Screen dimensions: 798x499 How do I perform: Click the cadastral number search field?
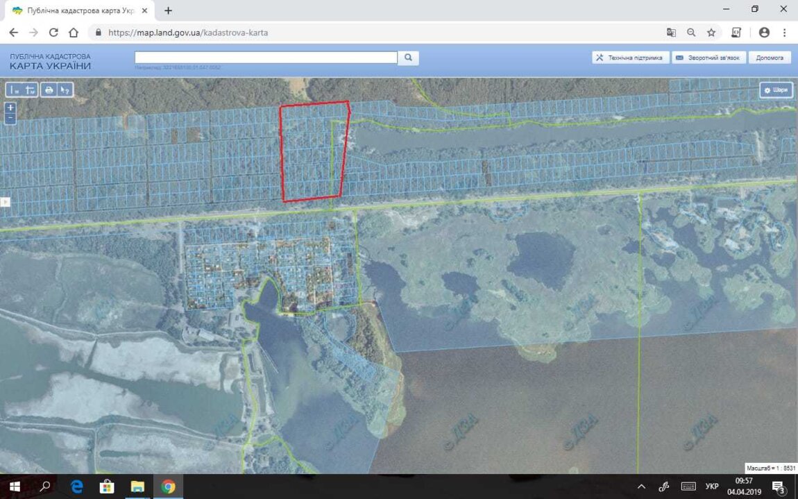266,58
